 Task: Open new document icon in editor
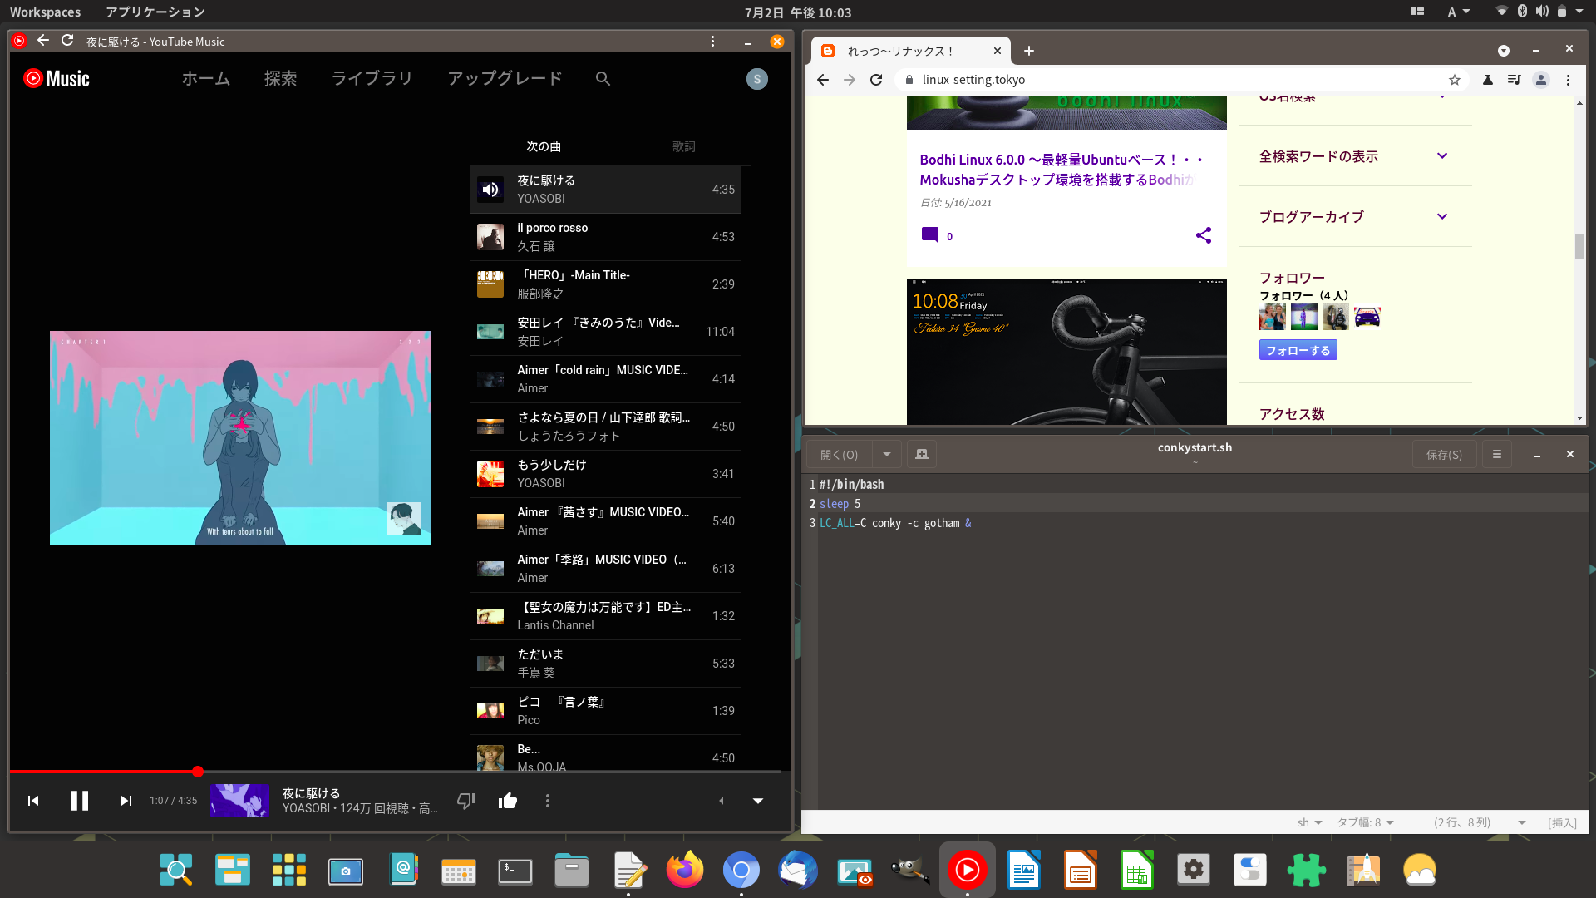[921, 454]
